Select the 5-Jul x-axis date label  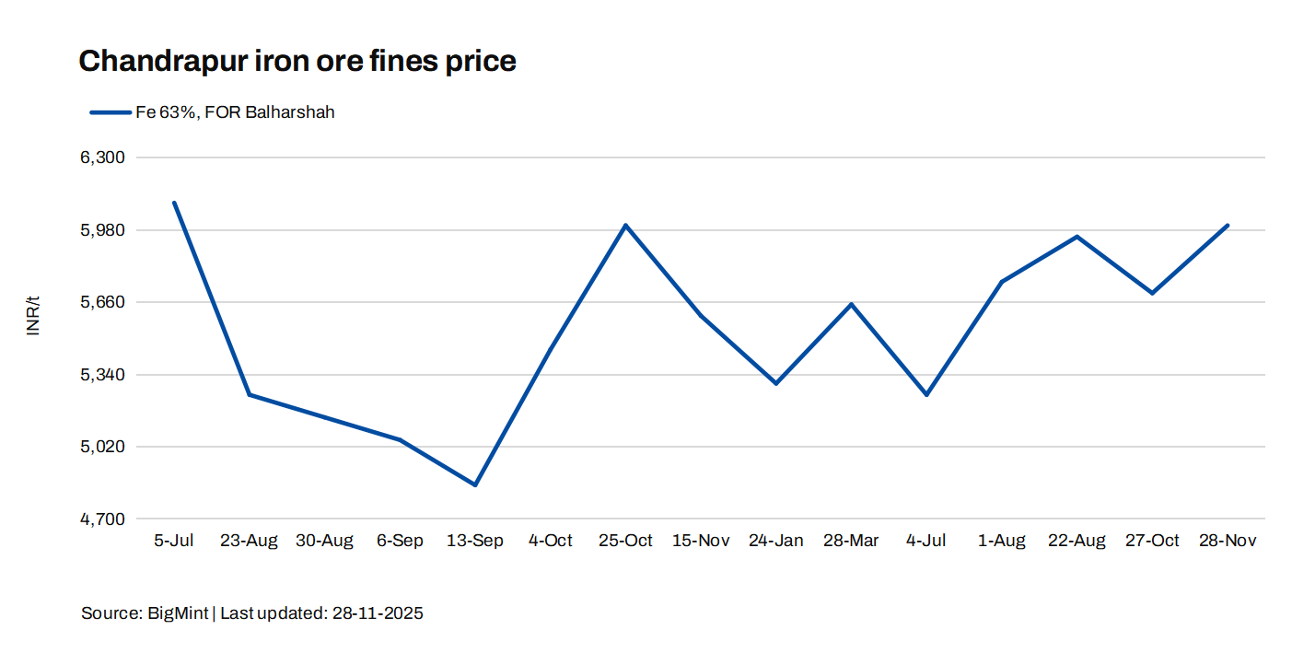pos(173,541)
